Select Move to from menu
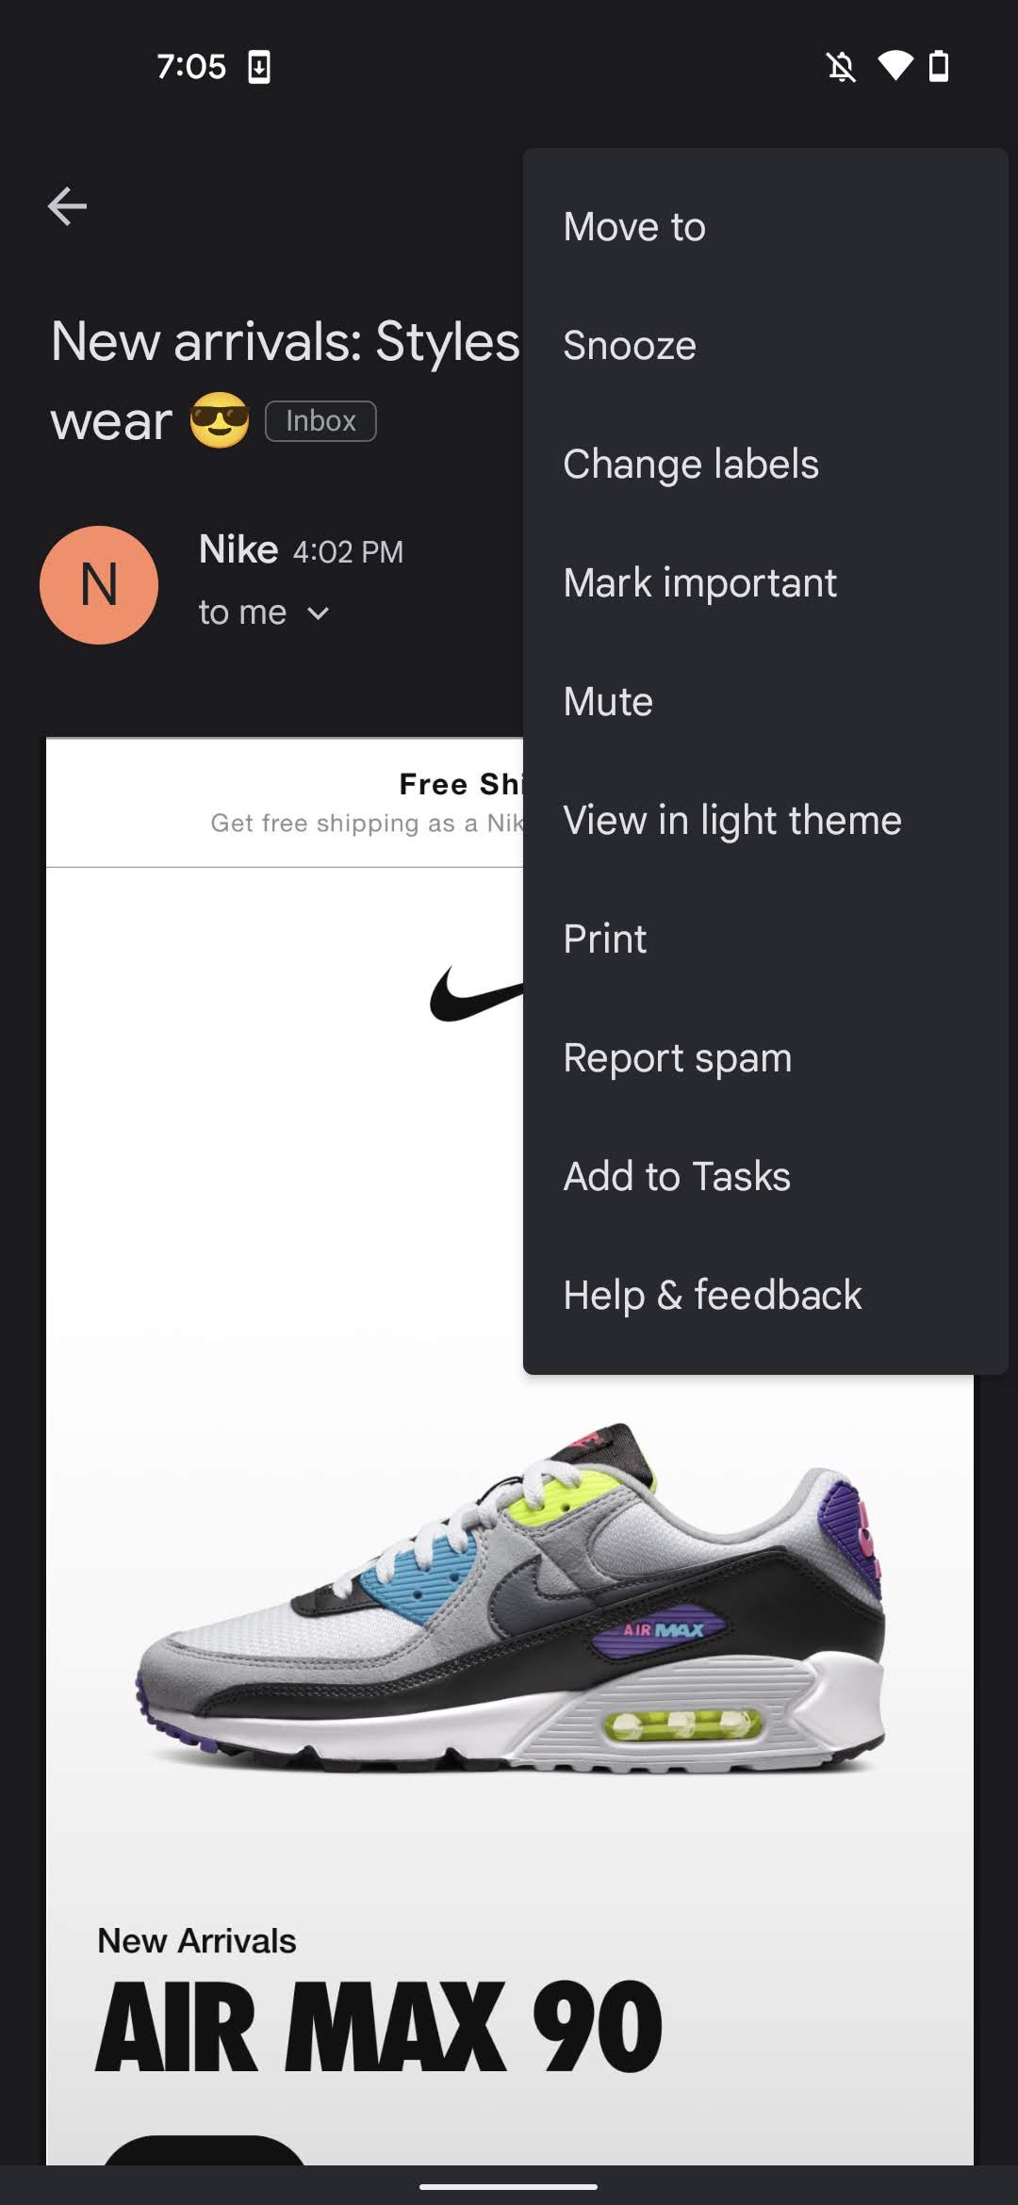Image resolution: width=1018 pixels, height=2205 pixels. click(765, 227)
